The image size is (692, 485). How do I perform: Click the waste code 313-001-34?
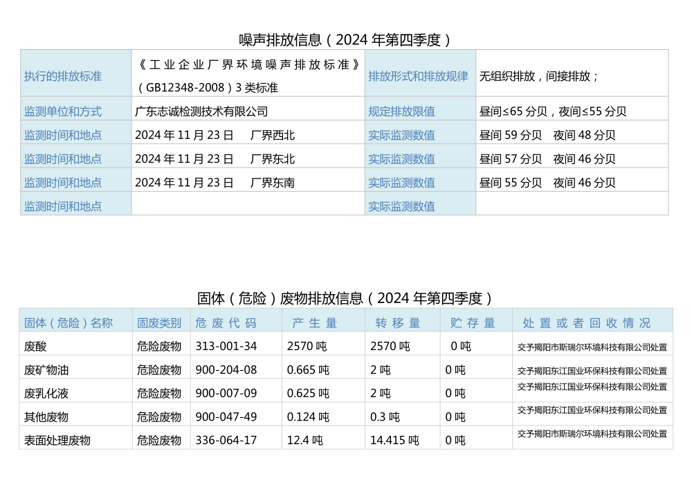(226, 347)
